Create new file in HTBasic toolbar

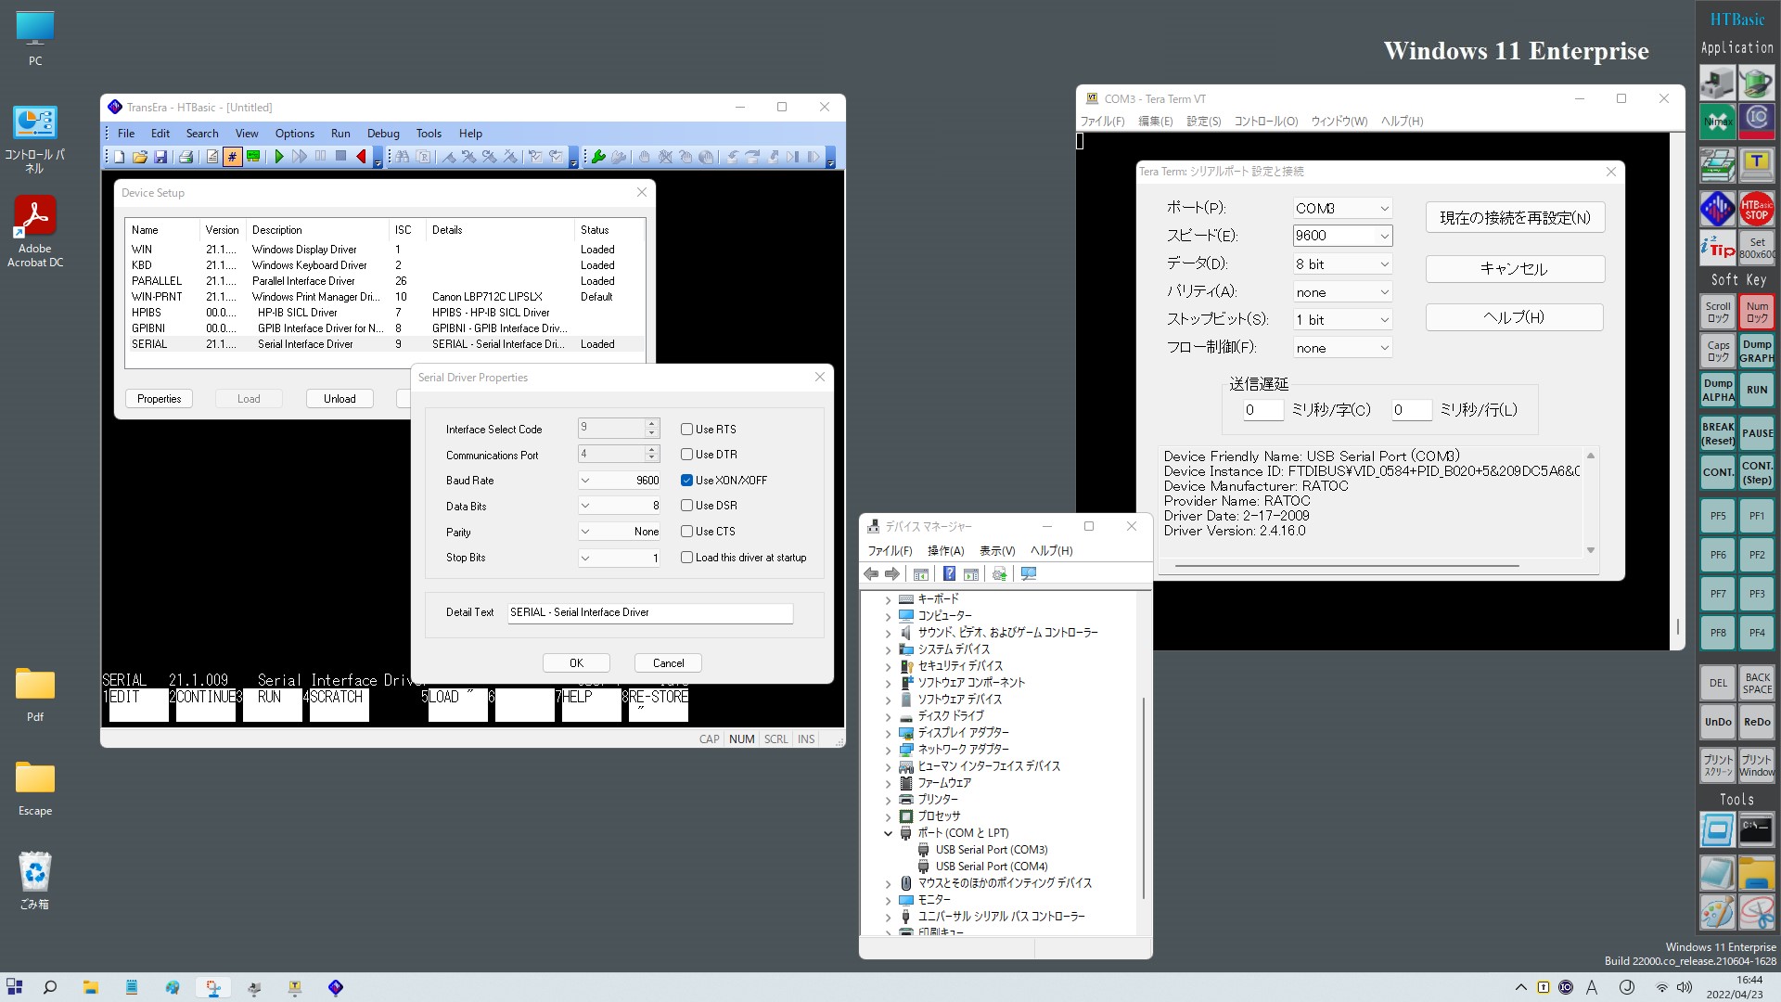(x=120, y=158)
